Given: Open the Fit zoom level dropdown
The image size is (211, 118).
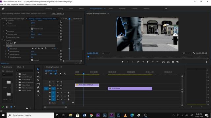Looking at the screenshot, I should tap(106, 53).
